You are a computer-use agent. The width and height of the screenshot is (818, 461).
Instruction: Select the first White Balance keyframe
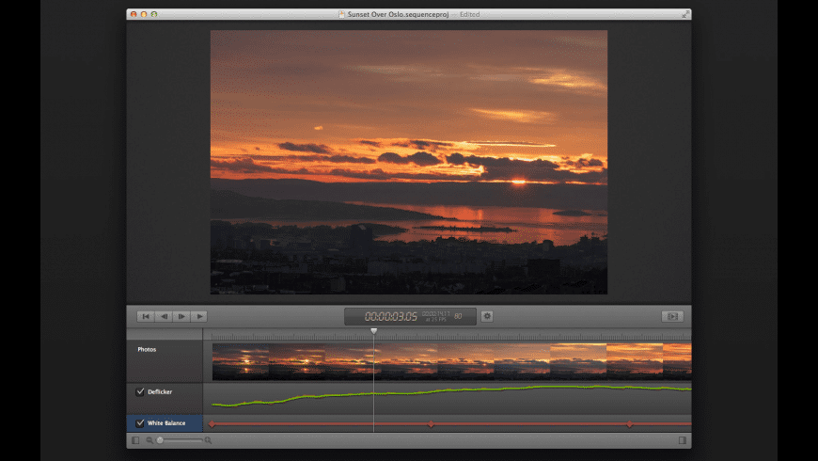click(x=212, y=424)
